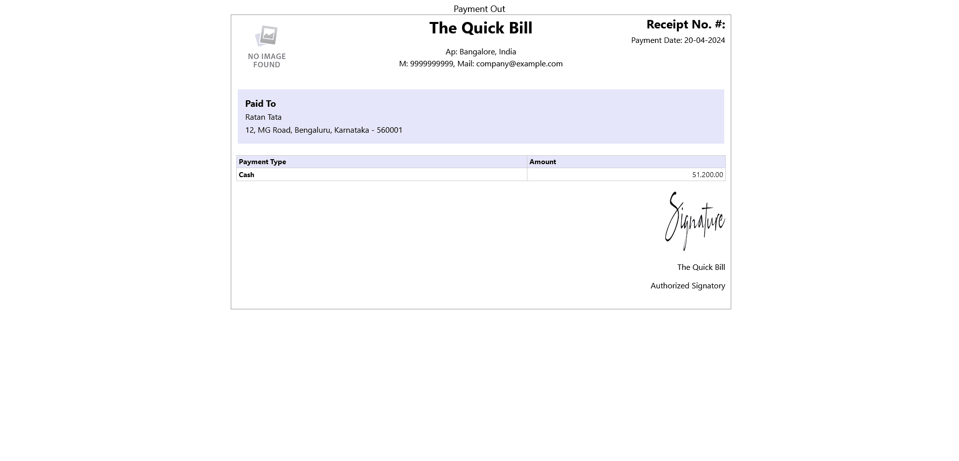The height and width of the screenshot is (461, 959).
Task: Click the Receipt No. # label
Action: click(x=685, y=24)
